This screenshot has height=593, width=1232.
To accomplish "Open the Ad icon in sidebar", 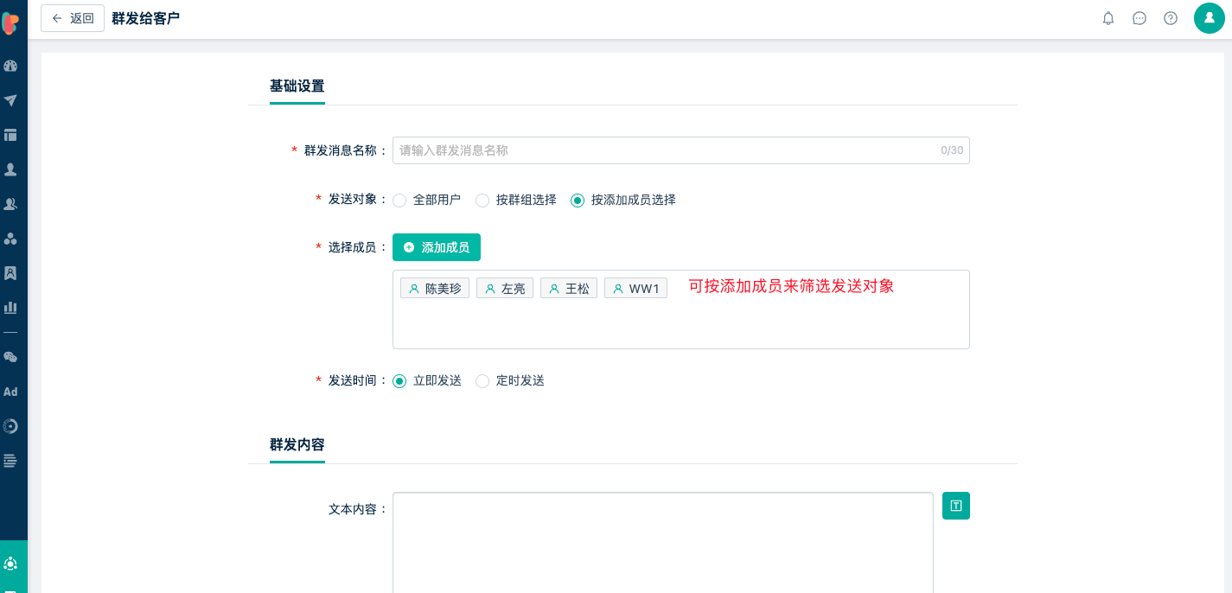I will (10, 392).
